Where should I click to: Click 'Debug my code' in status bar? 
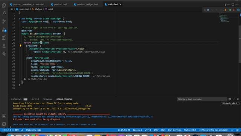coord(34,130)
